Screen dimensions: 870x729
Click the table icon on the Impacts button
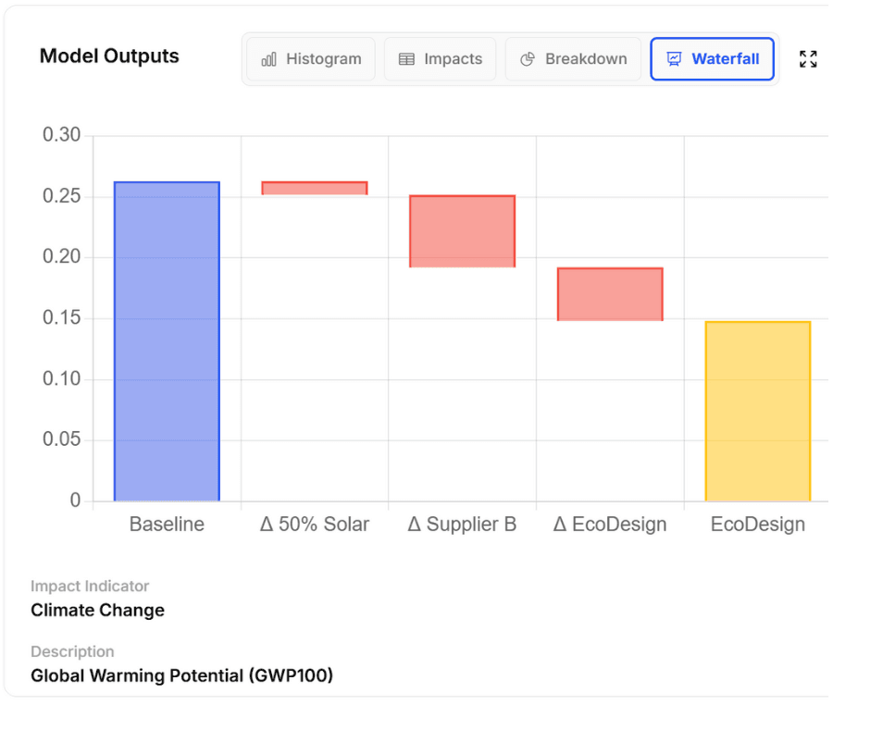click(408, 58)
